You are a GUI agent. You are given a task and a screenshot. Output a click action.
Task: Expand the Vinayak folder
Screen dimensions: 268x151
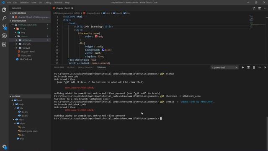[x=17, y=48]
